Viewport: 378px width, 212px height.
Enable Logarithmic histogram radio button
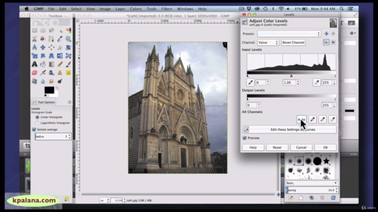point(37,123)
